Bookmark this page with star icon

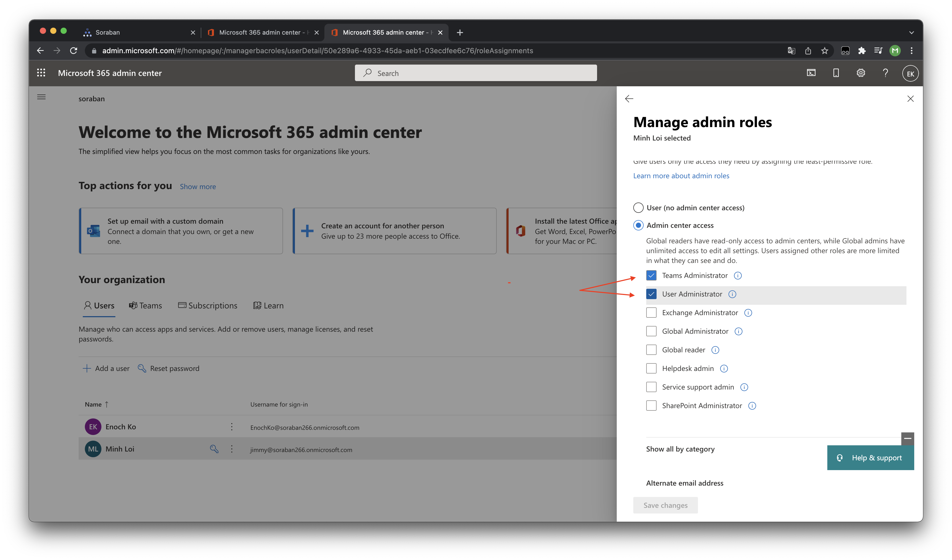pos(825,51)
